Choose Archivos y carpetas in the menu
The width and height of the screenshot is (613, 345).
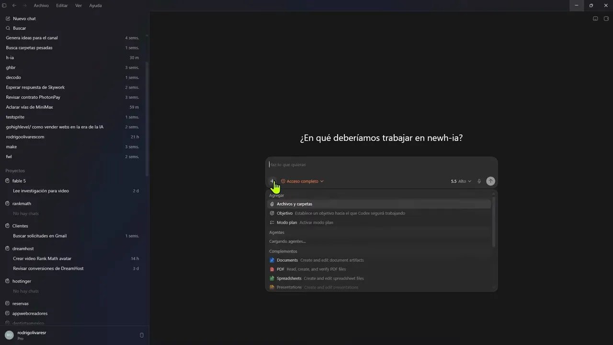coord(379,204)
